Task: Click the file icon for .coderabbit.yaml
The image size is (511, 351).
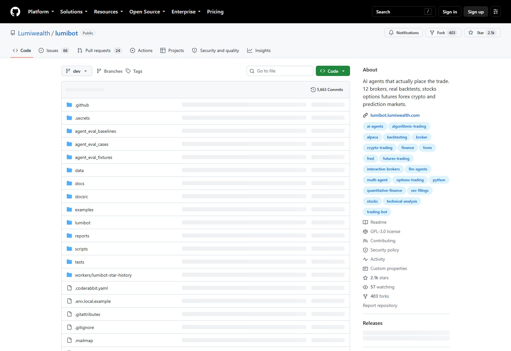Action: (x=69, y=288)
